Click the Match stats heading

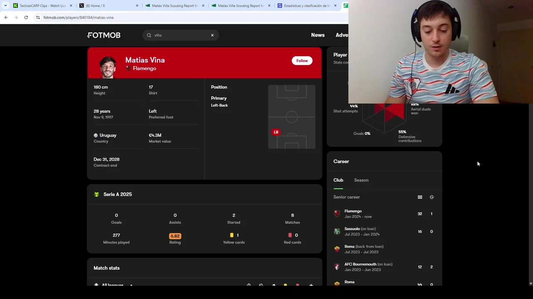107,268
